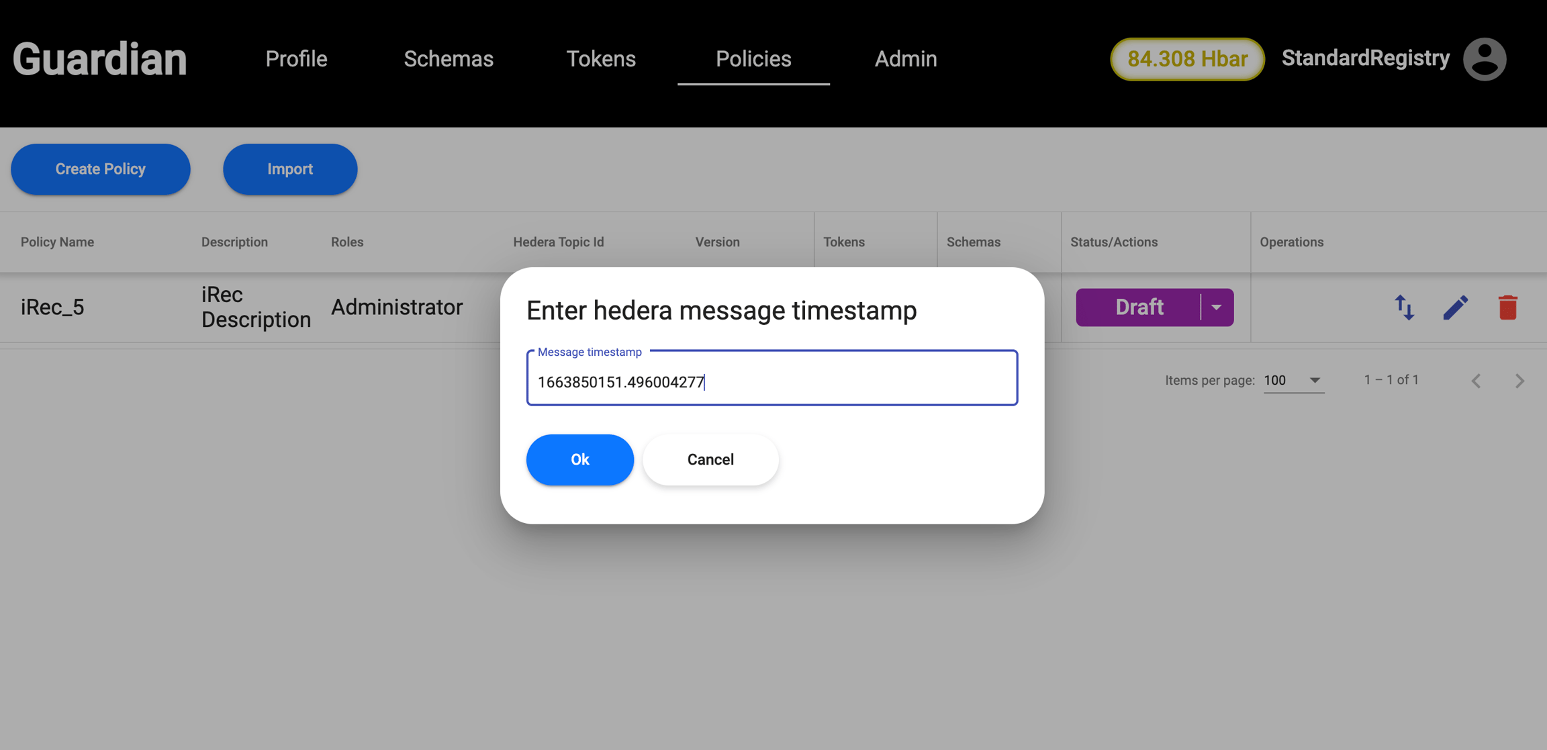Open the pencil edit icon for iRec_5
The width and height of the screenshot is (1547, 750).
[1456, 308]
